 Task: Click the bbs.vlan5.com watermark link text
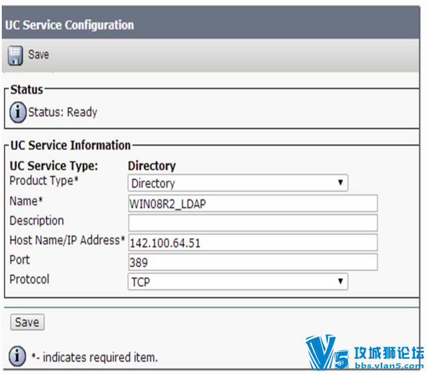click(389, 365)
